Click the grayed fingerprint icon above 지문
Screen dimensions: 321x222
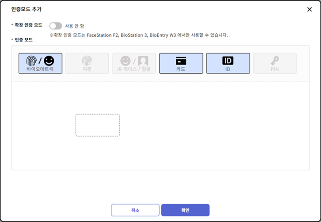click(x=87, y=60)
